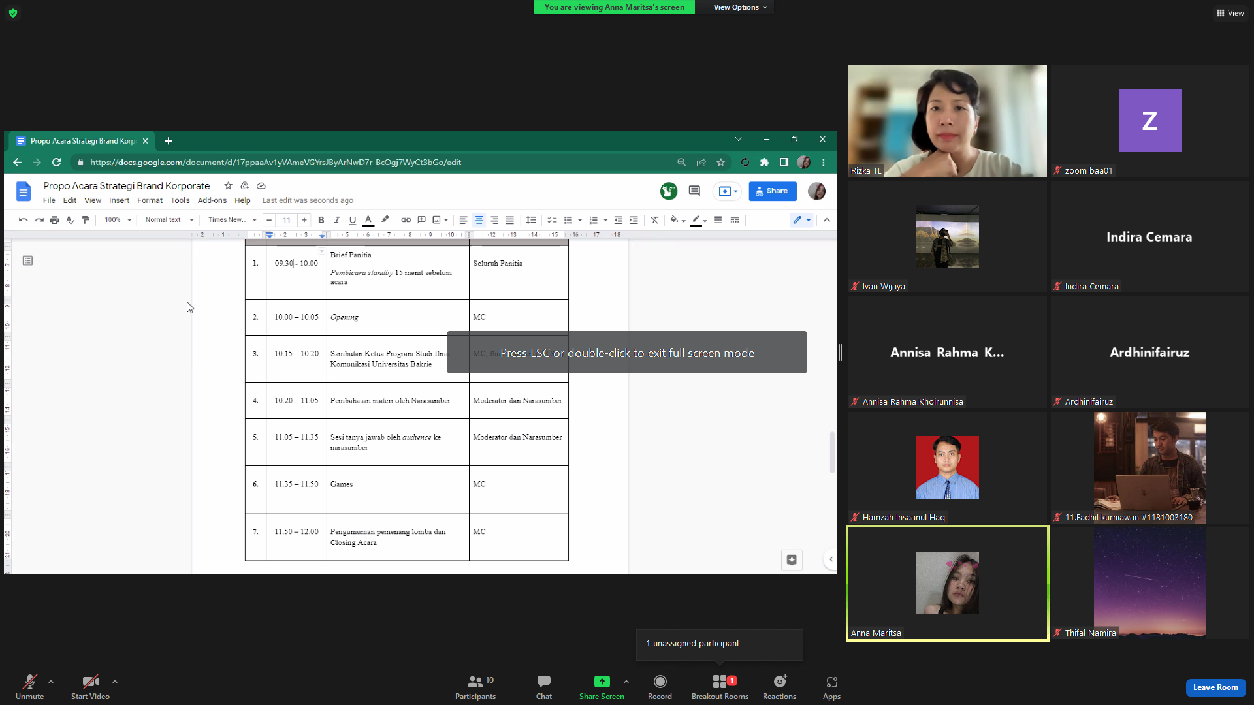
Task: Click the font size field
Action: 287,220
